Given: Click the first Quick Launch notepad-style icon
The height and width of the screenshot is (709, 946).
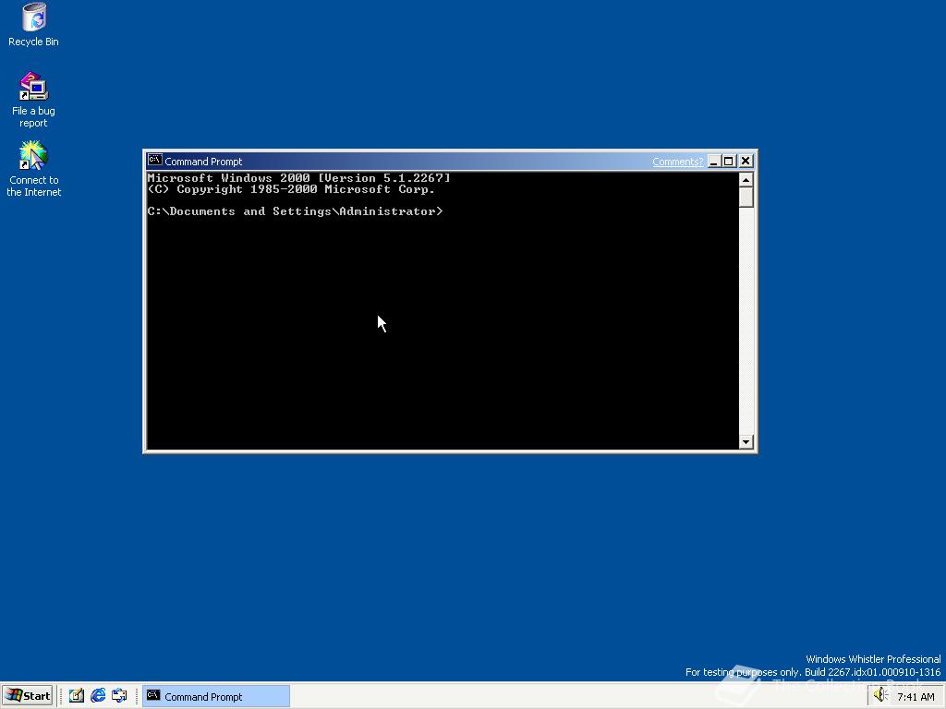Looking at the screenshot, I should 76,696.
